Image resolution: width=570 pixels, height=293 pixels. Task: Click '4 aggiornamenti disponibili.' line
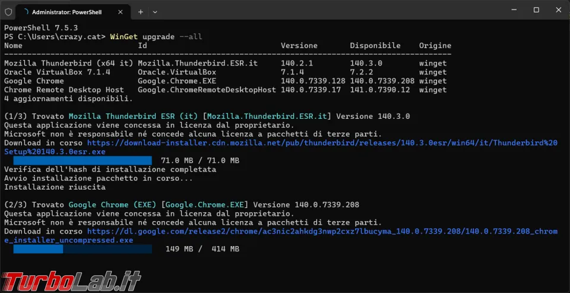click(x=69, y=99)
